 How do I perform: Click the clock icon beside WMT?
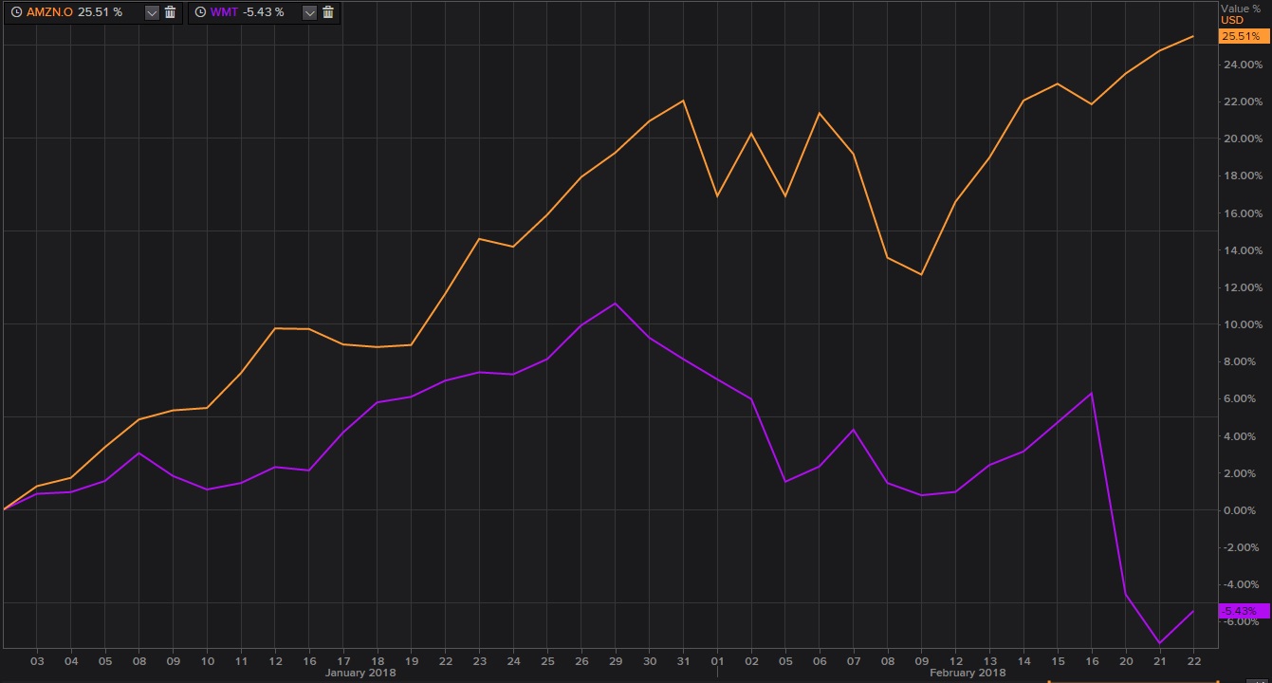pos(201,12)
